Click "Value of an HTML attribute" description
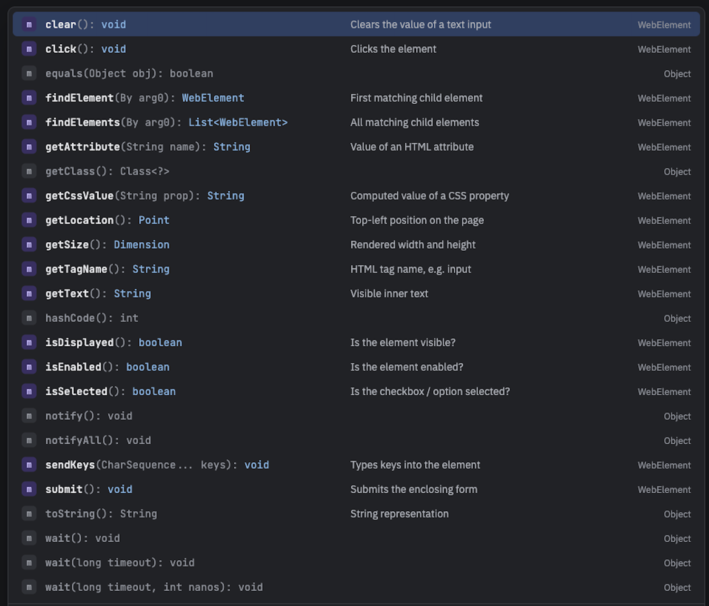709x606 pixels. coord(412,147)
